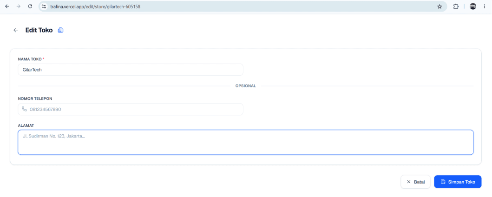Screen dimensions: 492x197
Task: Save changes with Simpan Toko button
Action: click(x=458, y=182)
